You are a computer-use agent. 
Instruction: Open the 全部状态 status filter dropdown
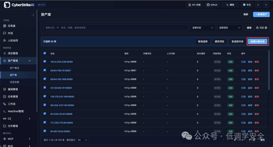pyautogui.click(x=203, y=28)
